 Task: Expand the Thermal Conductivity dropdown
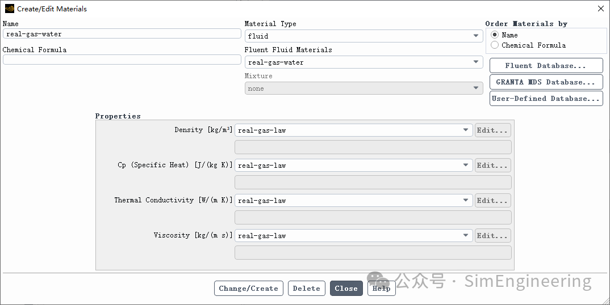coord(354,201)
